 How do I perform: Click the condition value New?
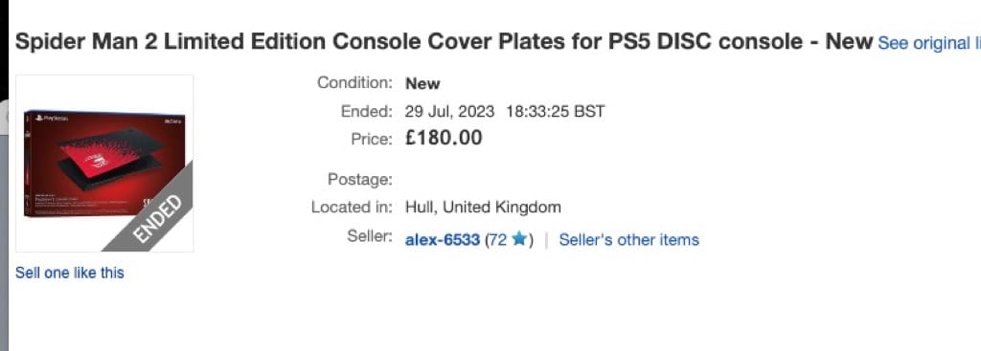pyautogui.click(x=422, y=83)
